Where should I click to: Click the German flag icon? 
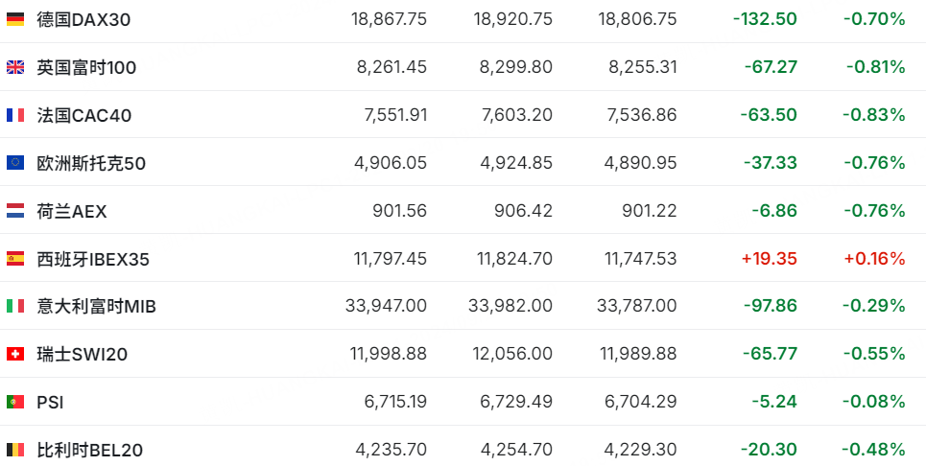point(15,19)
